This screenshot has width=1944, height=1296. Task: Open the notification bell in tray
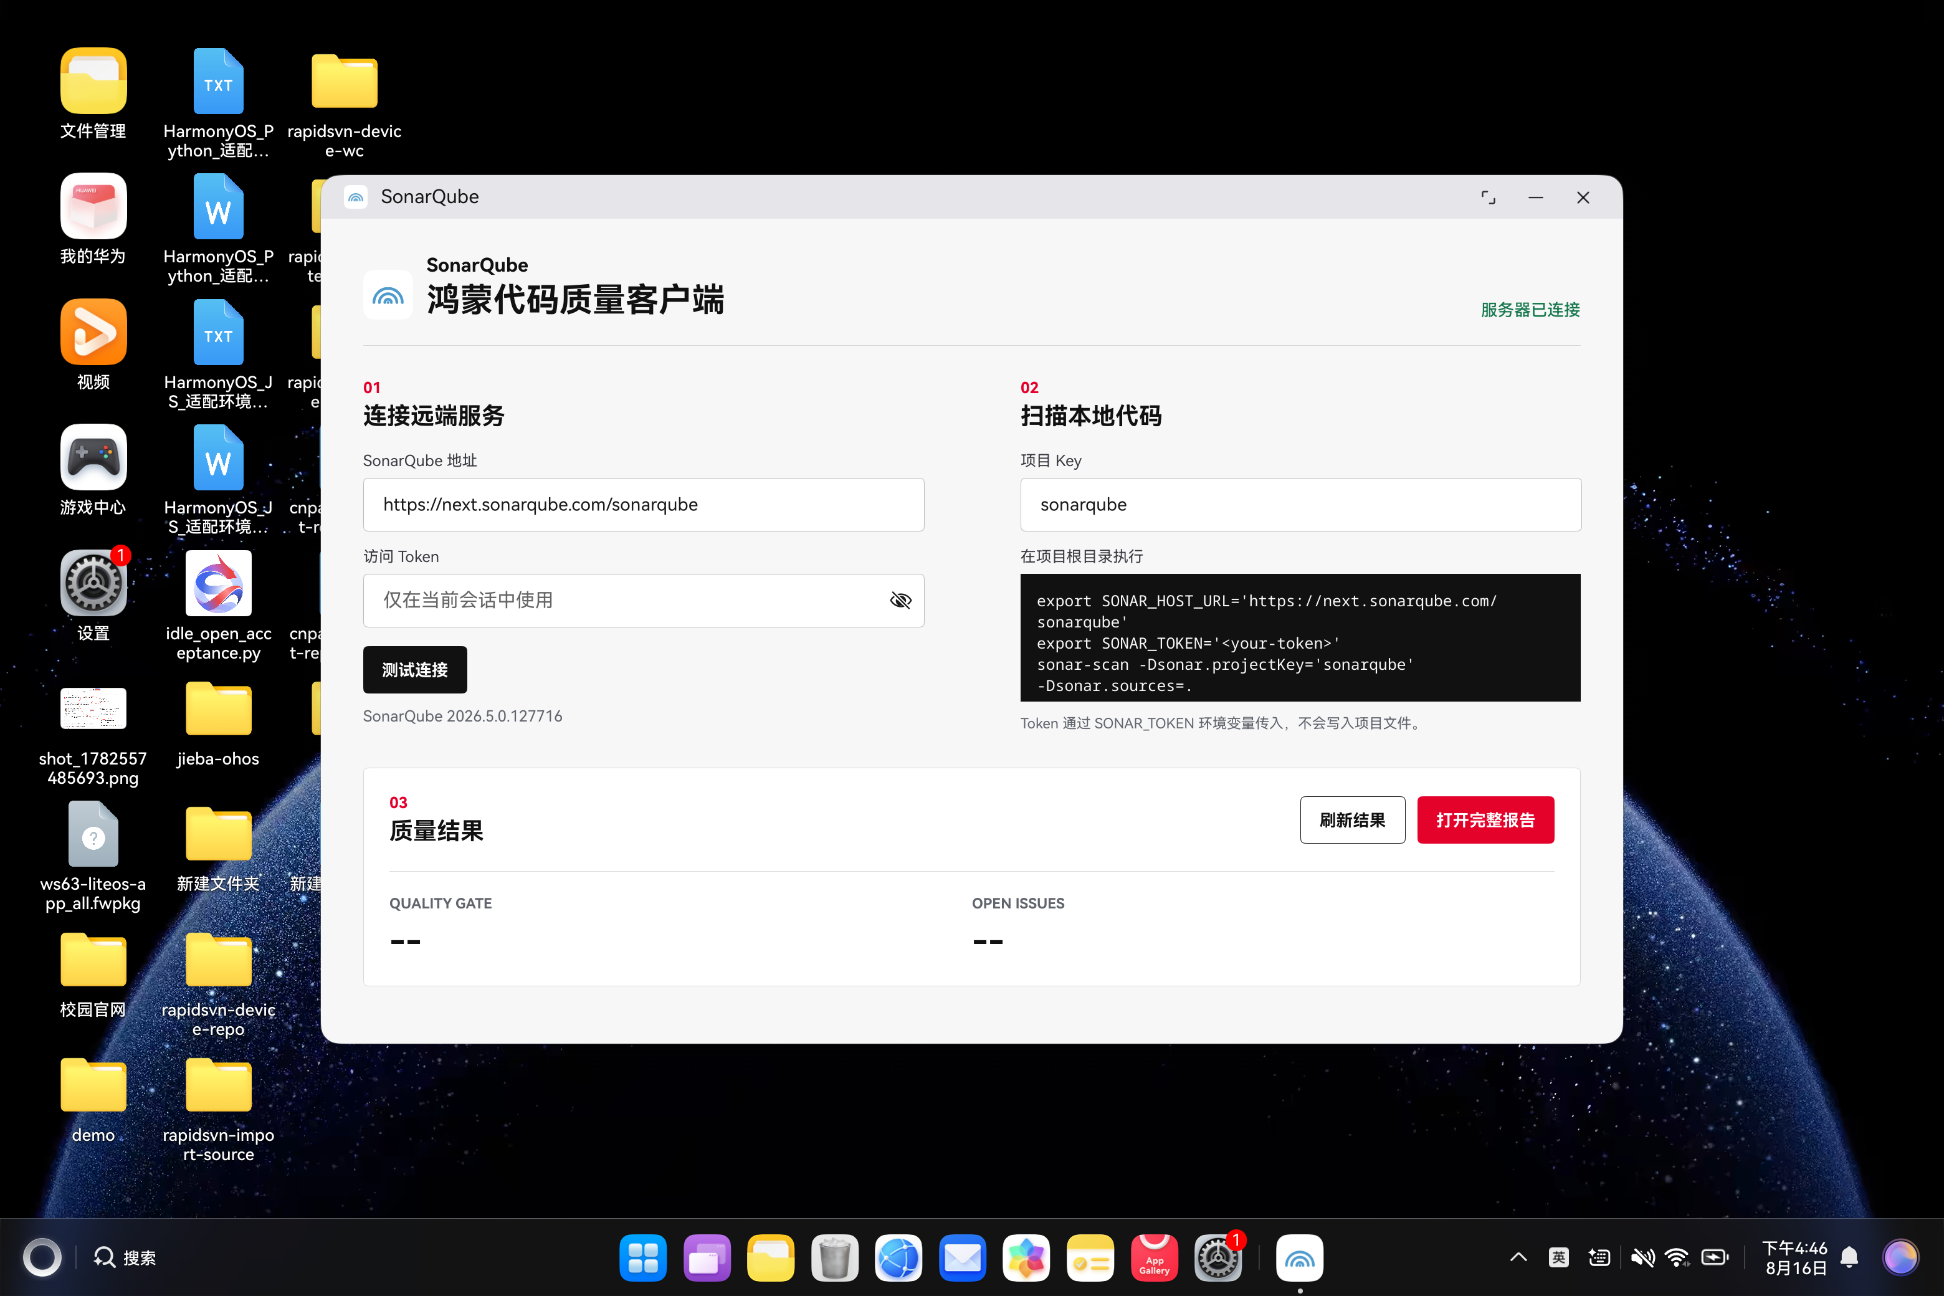pos(1850,1258)
